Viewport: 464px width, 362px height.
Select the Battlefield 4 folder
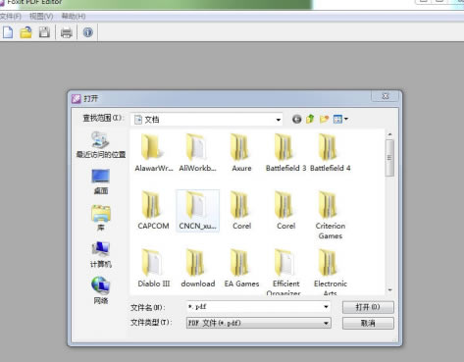(330, 153)
